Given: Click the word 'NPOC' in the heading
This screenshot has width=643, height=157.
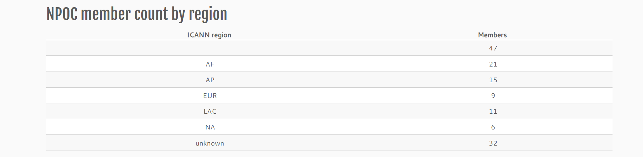Looking at the screenshot, I should click(x=62, y=14).
